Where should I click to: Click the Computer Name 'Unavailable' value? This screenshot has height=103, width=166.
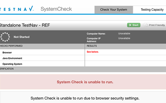pos(124,34)
